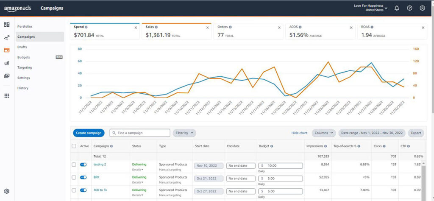Click the Hide chart link
The height and width of the screenshot is (201, 434).
click(299, 133)
